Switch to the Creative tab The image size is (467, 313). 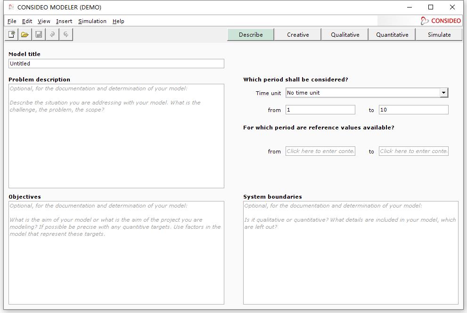(298, 35)
